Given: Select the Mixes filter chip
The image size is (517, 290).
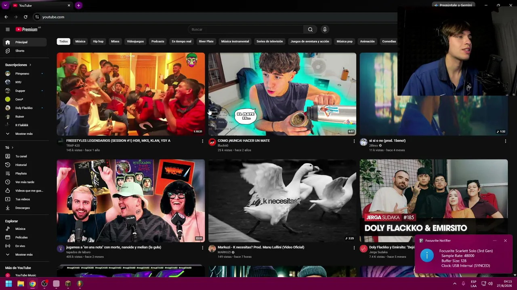Looking at the screenshot, I should (x=115, y=41).
